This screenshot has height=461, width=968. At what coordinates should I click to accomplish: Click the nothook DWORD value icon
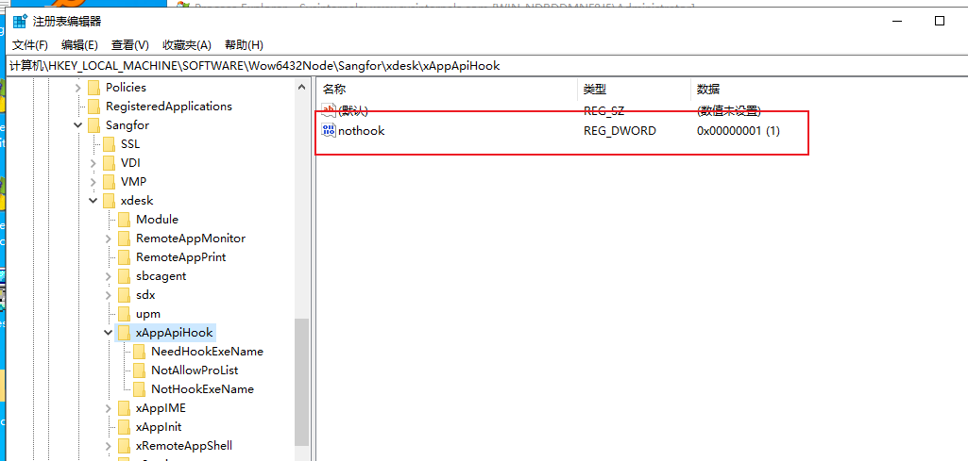329,130
